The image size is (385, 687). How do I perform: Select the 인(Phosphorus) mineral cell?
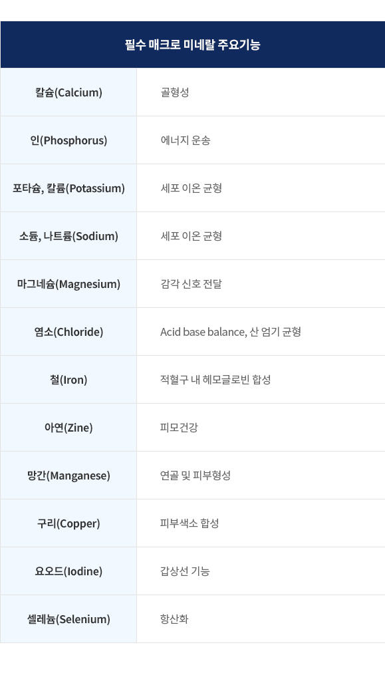[x=68, y=140]
